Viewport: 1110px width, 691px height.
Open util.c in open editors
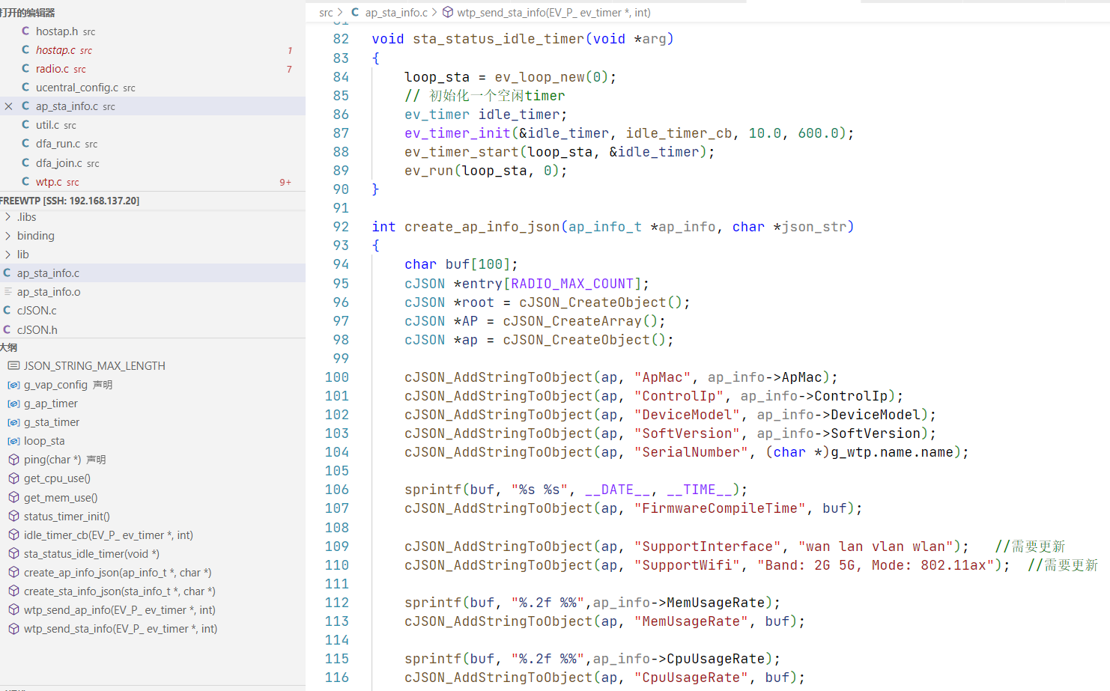[153, 125]
